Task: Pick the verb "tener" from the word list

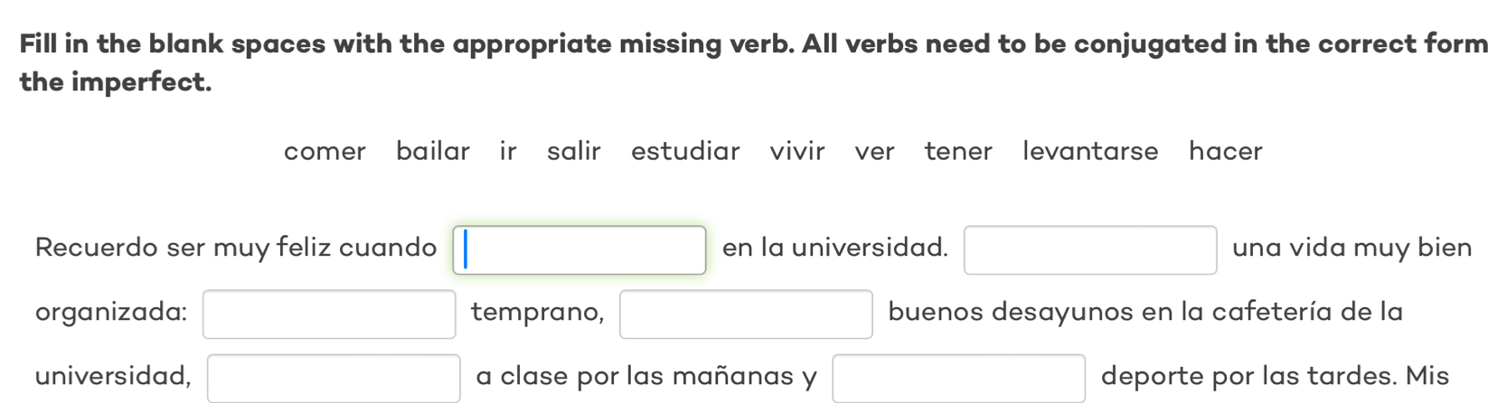Action: tap(958, 152)
